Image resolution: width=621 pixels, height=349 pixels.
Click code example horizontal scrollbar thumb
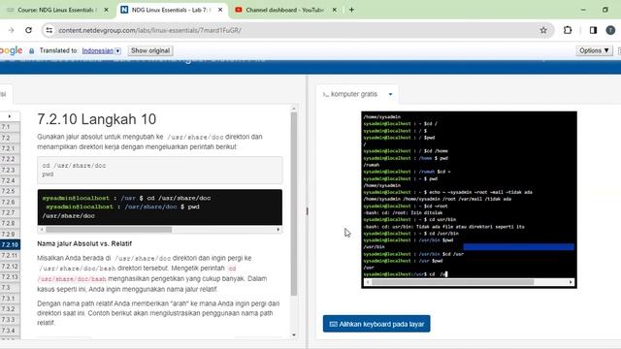click(109, 230)
